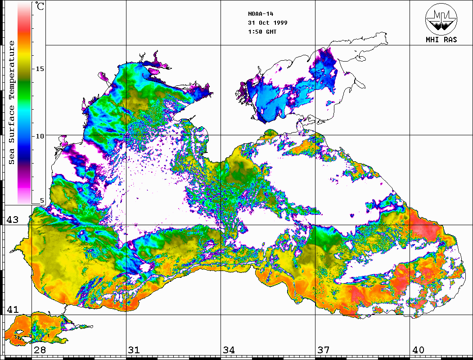Click longitude label 40
Viewport: 473px width, 360px height.
pos(418,350)
